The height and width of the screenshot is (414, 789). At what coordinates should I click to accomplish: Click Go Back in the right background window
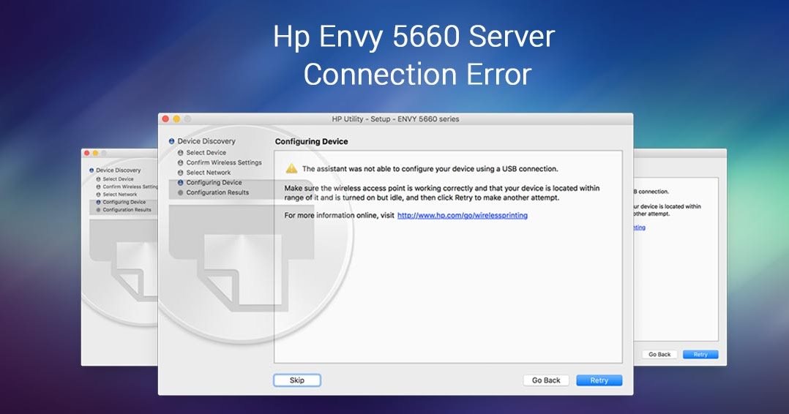pos(659,355)
